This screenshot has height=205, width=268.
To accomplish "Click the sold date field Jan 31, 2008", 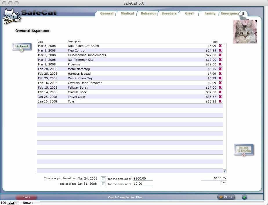I will pos(89,184).
